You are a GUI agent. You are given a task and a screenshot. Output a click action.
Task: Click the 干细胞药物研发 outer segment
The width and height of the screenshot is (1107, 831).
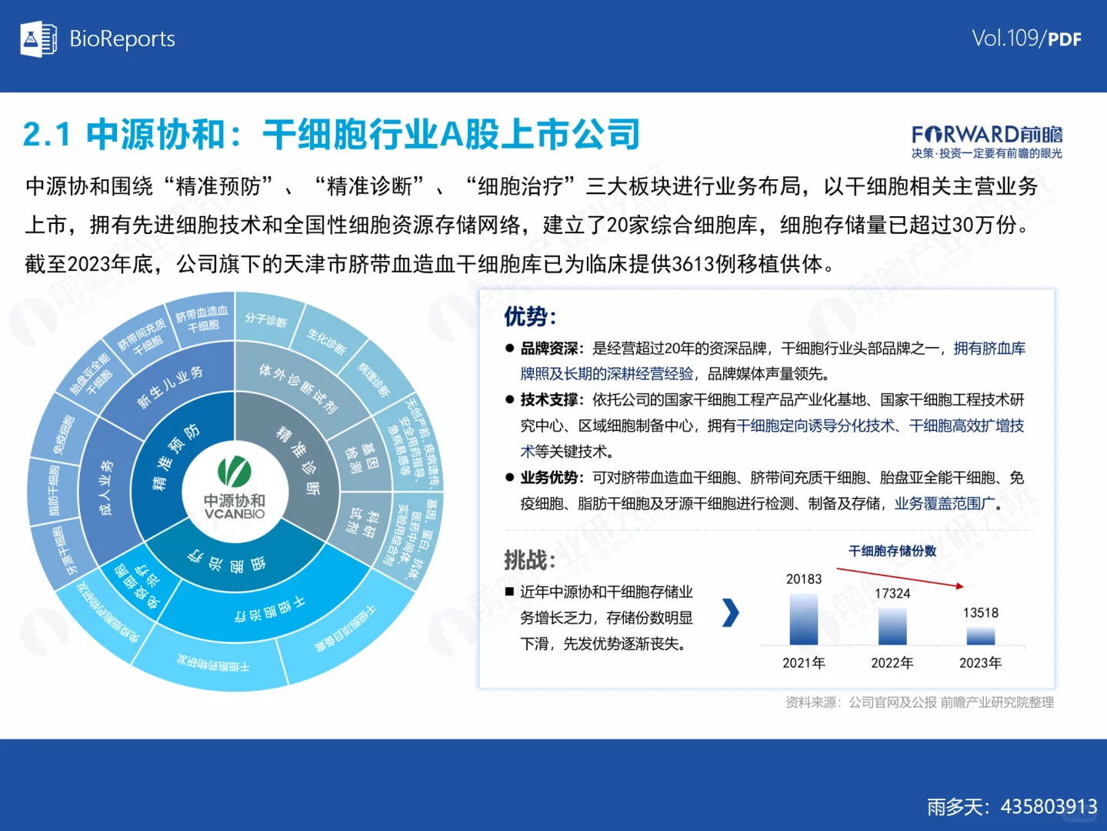tap(214, 665)
